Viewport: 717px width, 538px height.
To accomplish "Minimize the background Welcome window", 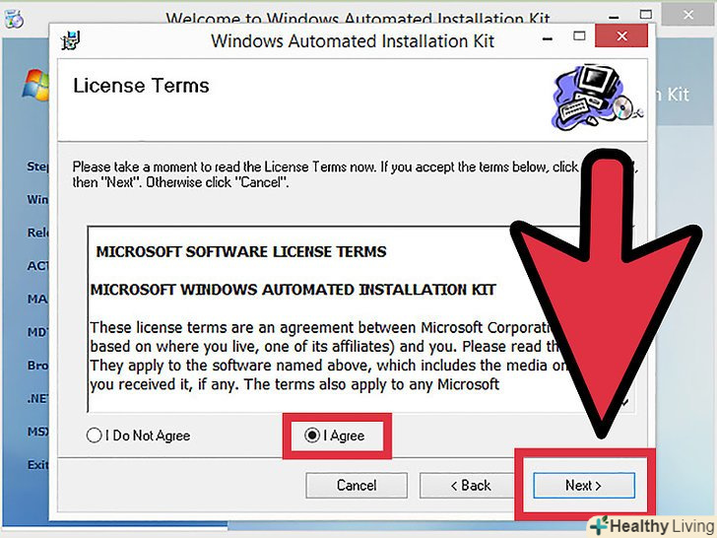I will 615,17.
